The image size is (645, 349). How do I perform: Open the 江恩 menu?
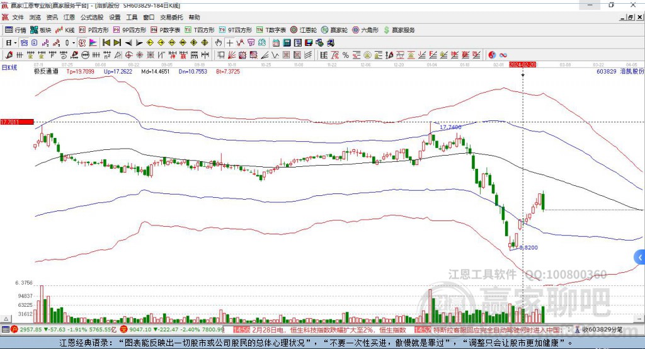(x=69, y=17)
